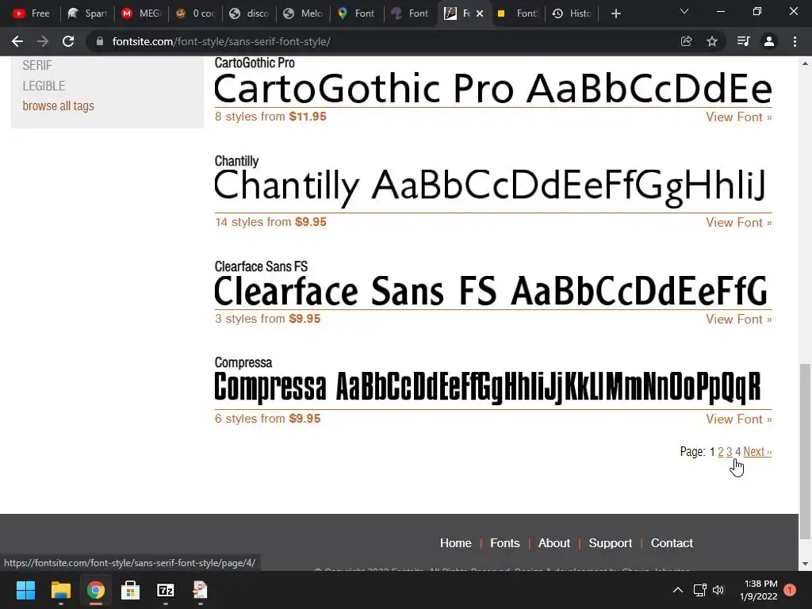812x609 pixels.
Task: Switch to the disco tab
Action: (250, 14)
